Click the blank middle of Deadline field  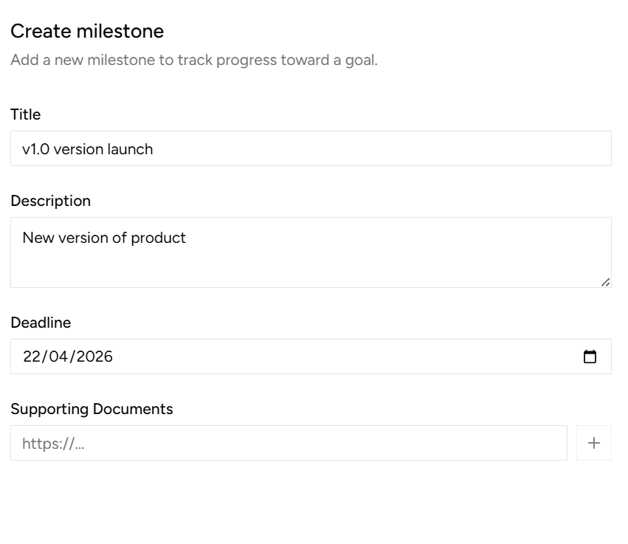coord(332,357)
